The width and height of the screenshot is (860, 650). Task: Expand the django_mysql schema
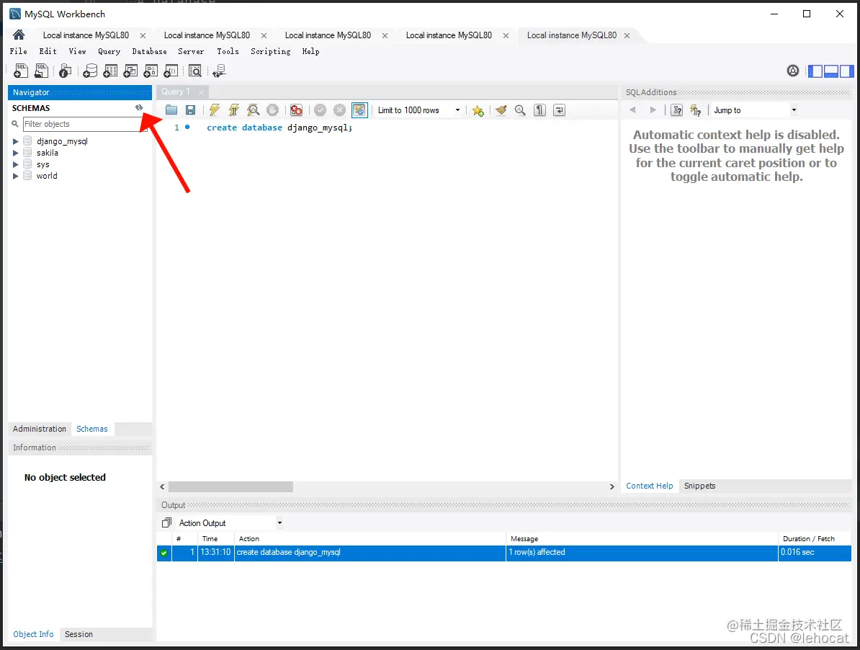15,141
